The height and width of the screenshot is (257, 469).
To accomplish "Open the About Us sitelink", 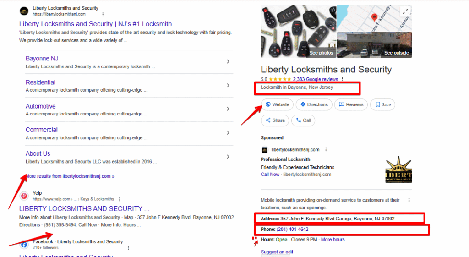I will click(38, 153).
